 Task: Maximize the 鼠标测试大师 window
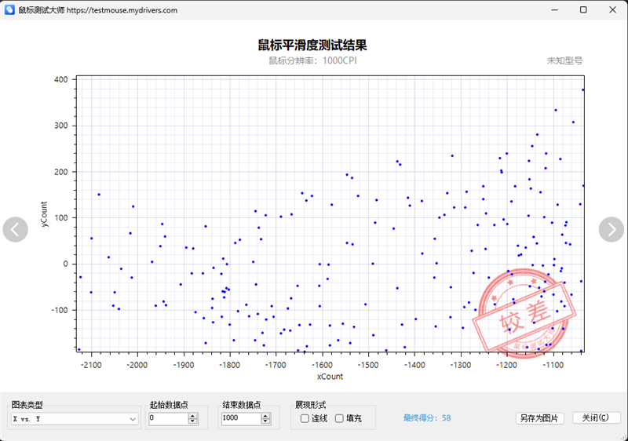coord(583,10)
